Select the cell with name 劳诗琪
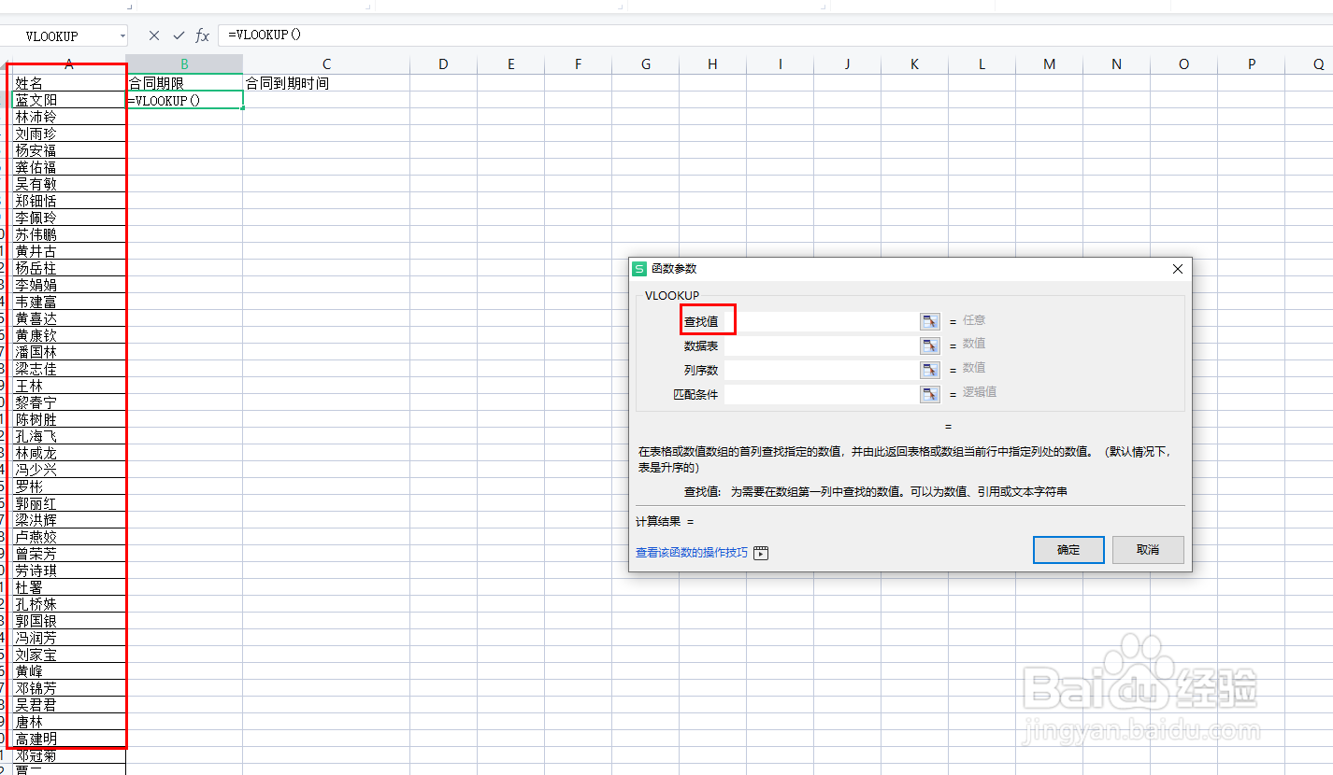The height and width of the screenshot is (775, 1333). [68, 571]
